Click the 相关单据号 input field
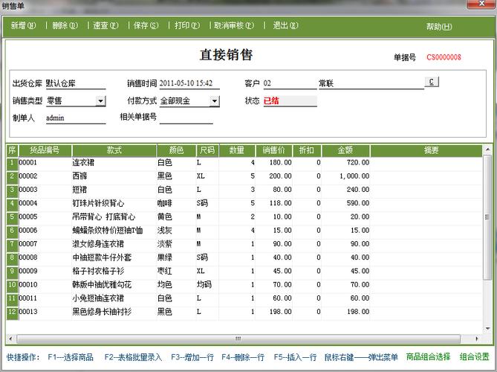 click(x=186, y=118)
